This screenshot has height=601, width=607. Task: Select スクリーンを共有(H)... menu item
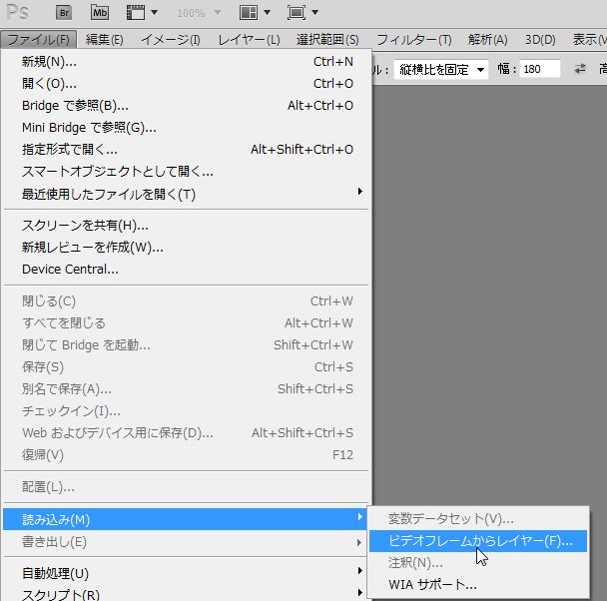click(x=188, y=226)
